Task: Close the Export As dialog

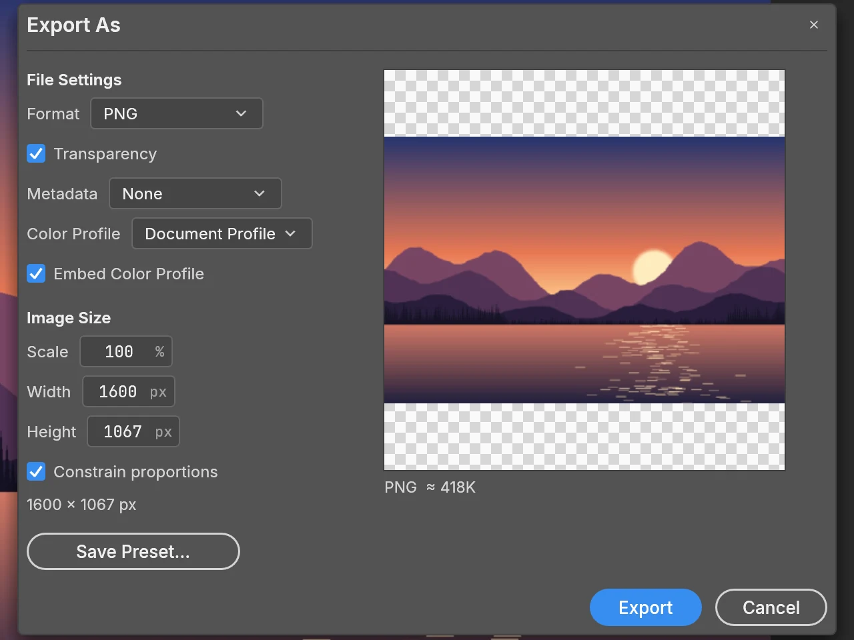Action: (x=813, y=25)
